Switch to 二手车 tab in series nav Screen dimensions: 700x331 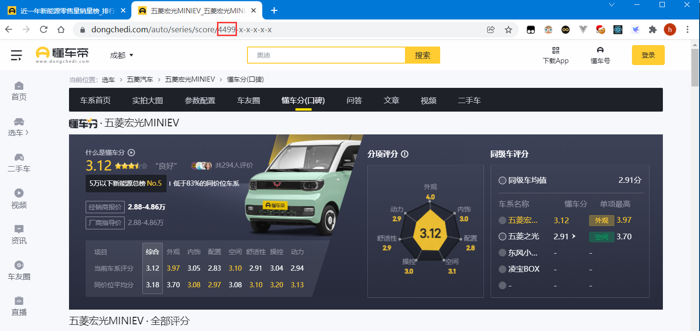(469, 100)
